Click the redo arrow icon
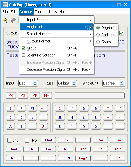This screenshot has width=131, height=167. pyautogui.click(x=14, y=20)
